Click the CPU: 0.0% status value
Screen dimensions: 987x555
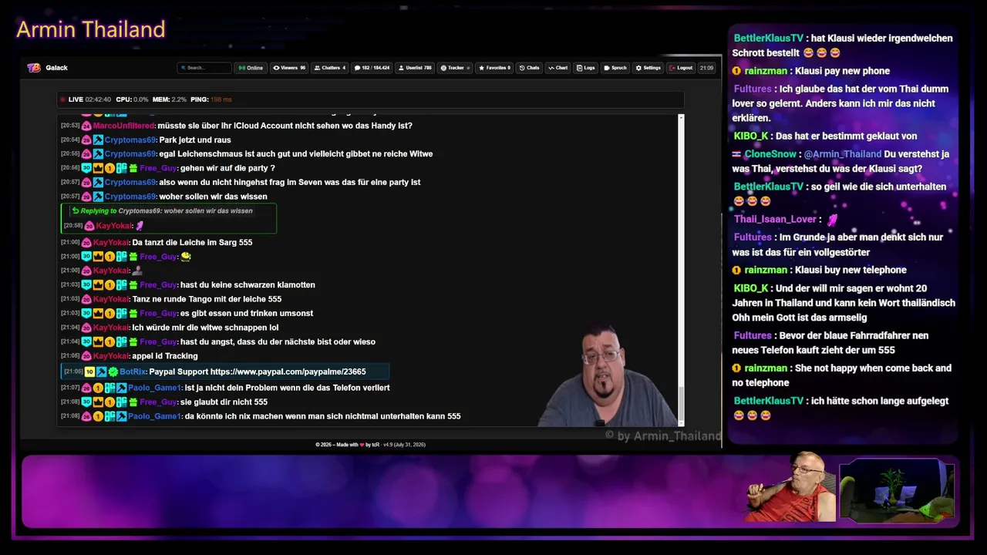click(x=132, y=99)
